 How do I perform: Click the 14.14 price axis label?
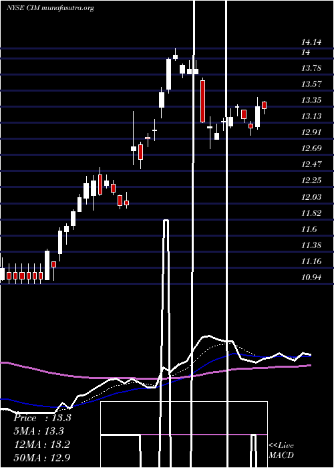[x=311, y=41]
